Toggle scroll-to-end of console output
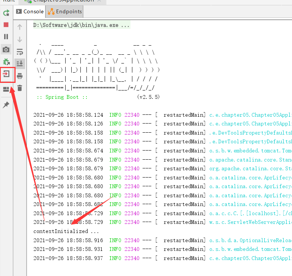292x276 pixels. pyautogui.click(x=20, y=63)
